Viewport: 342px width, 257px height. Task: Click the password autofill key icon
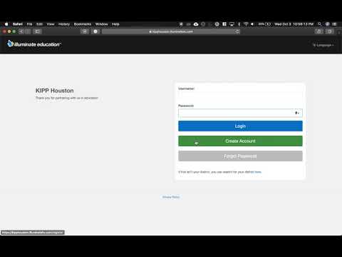297,113
